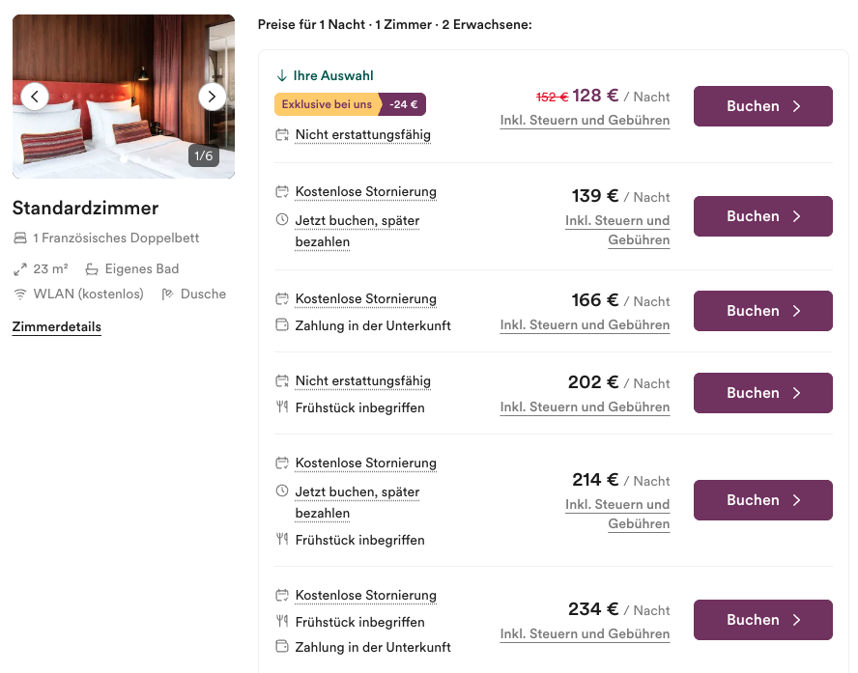This screenshot has height=673, width=858.
Task: Book the 202 € breakfast-included offer
Action: (x=762, y=393)
